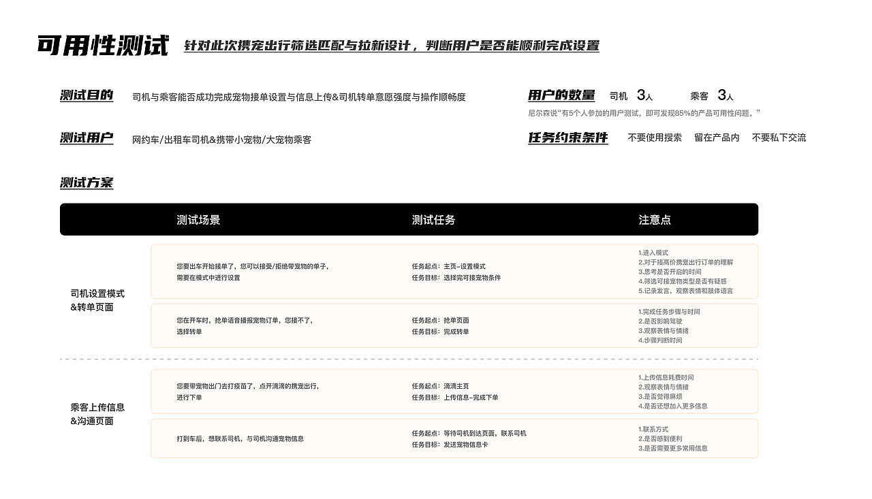Click the 司机 3人 count
Image resolution: width=872 pixels, height=499 pixels.
coord(631,96)
